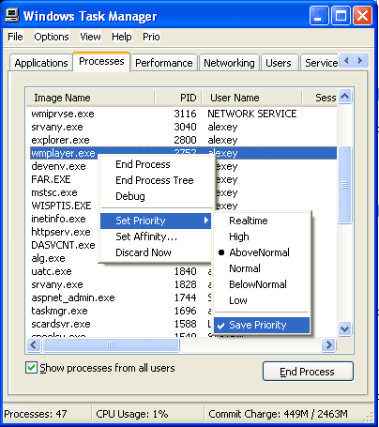Screen dimensions: 379x427
Task: Expand the Set Priority submenu
Action: (156, 221)
